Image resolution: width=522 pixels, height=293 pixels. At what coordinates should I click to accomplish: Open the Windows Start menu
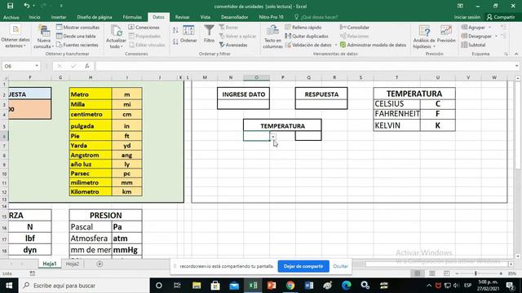point(9,286)
